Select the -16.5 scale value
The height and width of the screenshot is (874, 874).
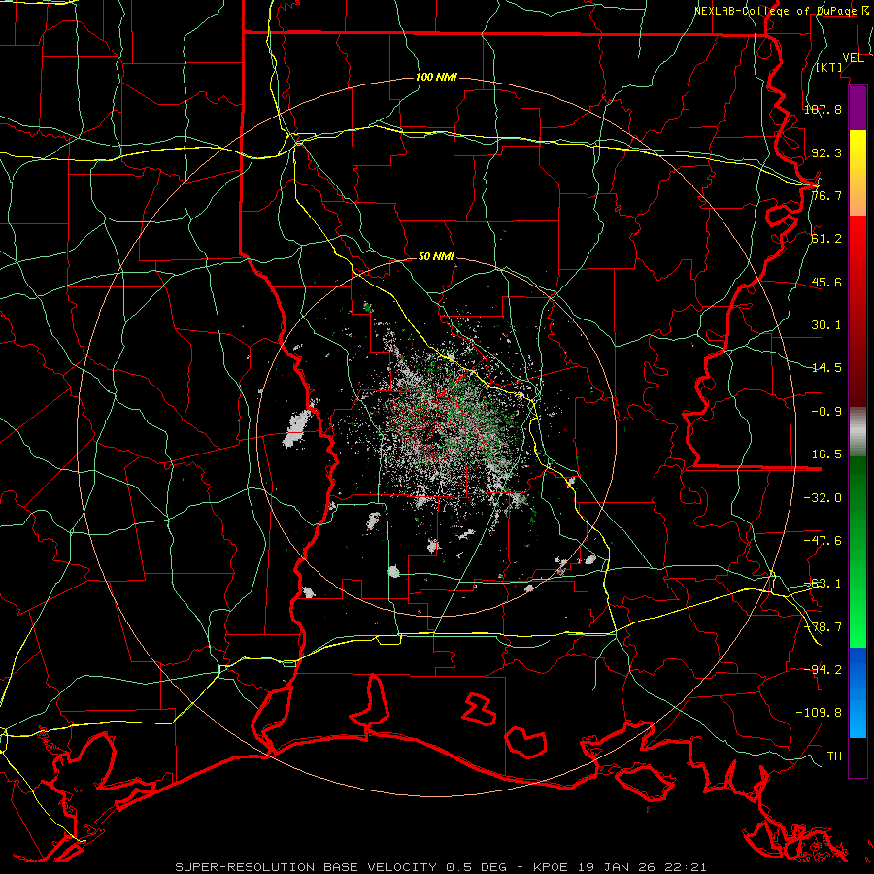pyautogui.click(x=823, y=454)
